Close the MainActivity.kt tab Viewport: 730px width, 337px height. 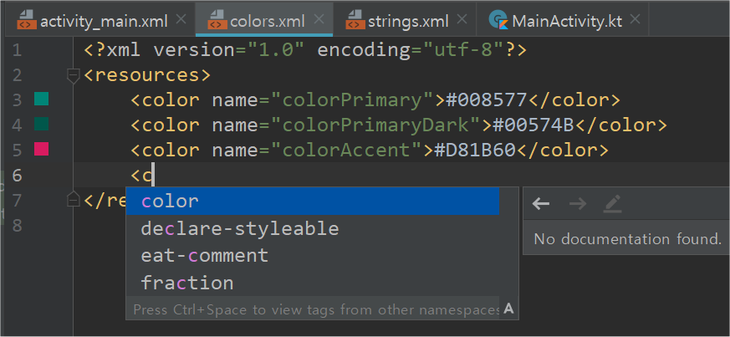tap(635, 19)
